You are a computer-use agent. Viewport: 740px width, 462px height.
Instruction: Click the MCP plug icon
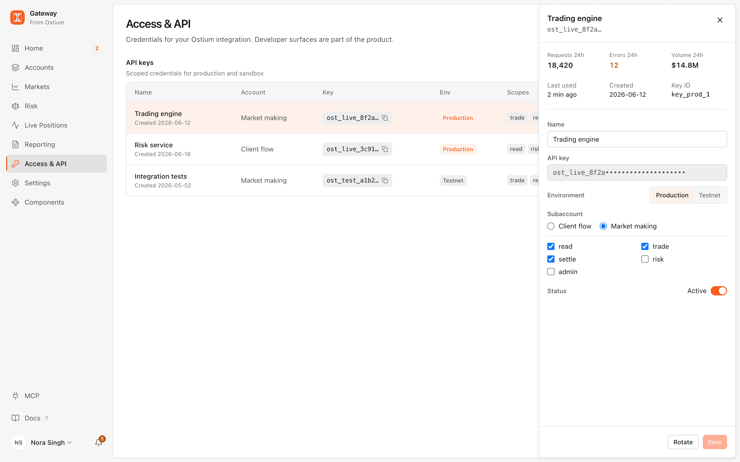pos(15,396)
